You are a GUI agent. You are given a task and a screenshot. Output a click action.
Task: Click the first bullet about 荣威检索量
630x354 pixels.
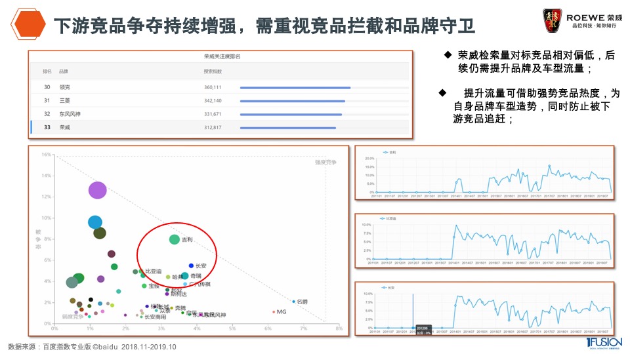[x=536, y=62]
